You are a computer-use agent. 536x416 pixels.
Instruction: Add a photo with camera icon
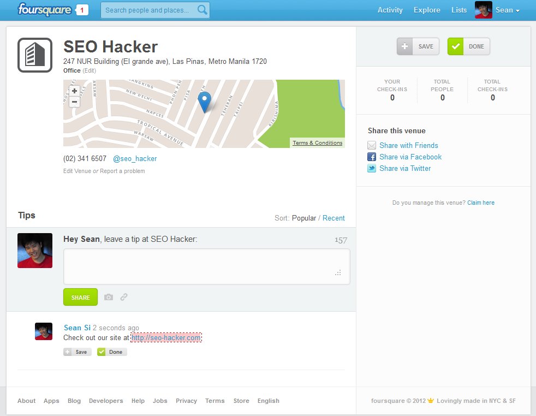click(x=109, y=297)
